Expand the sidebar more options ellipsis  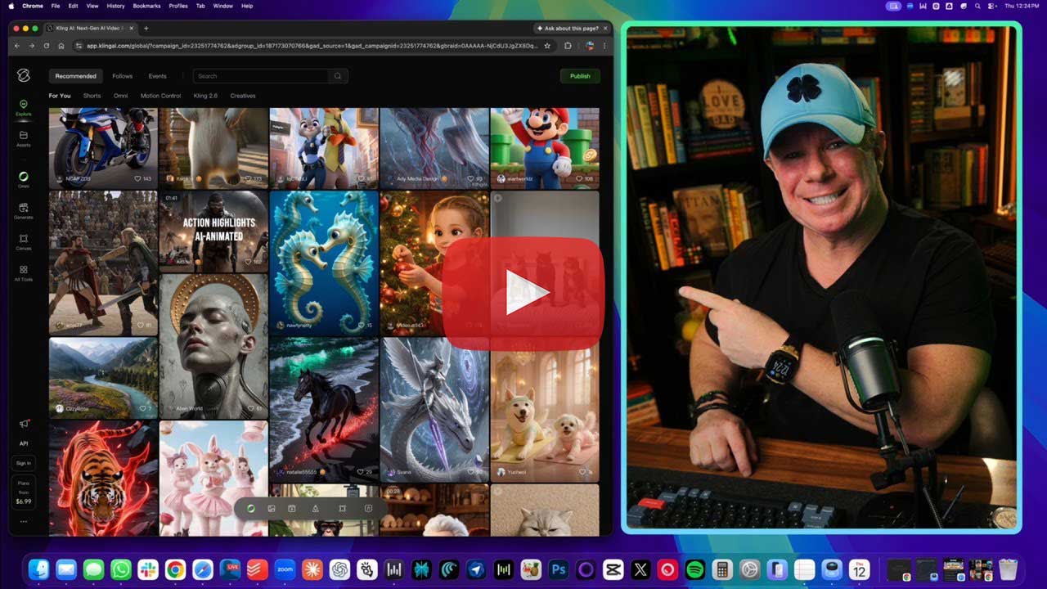24,521
